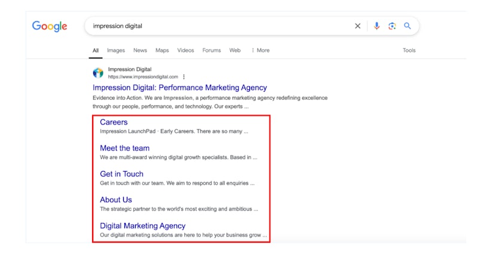This screenshot has width=488, height=254.
Task: Switch to the Images tab
Action: pos(116,51)
